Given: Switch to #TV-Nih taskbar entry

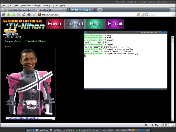Looking at the screenshot, I should 69,130.
